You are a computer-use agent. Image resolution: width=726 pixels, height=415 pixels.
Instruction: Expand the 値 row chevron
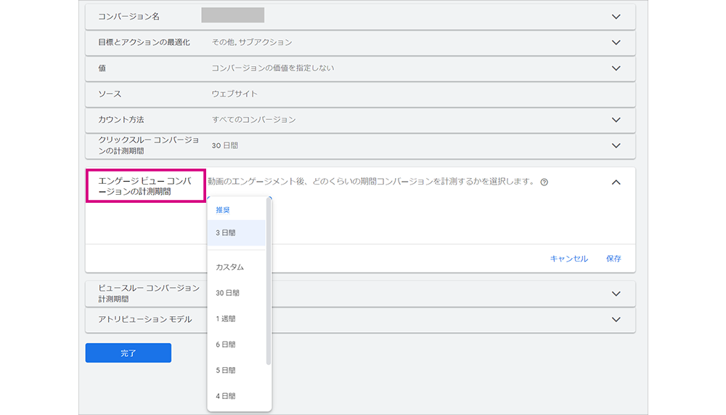[x=616, y=68]
